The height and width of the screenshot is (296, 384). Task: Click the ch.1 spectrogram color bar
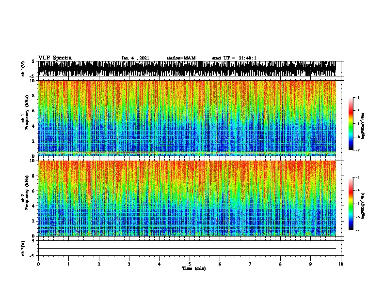click(351, 124)
